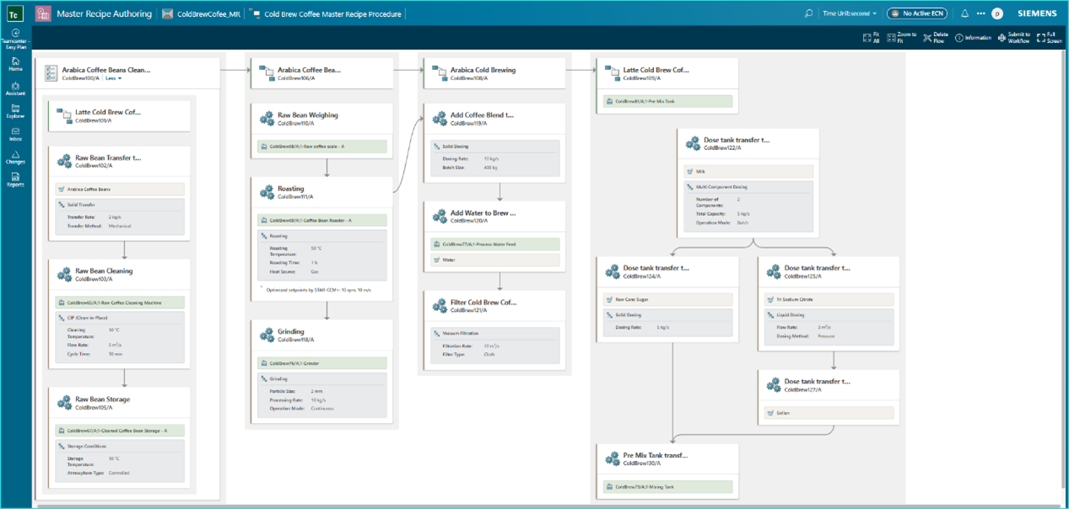
Task: Toggle Full Screen mode
Action: 1048,37
